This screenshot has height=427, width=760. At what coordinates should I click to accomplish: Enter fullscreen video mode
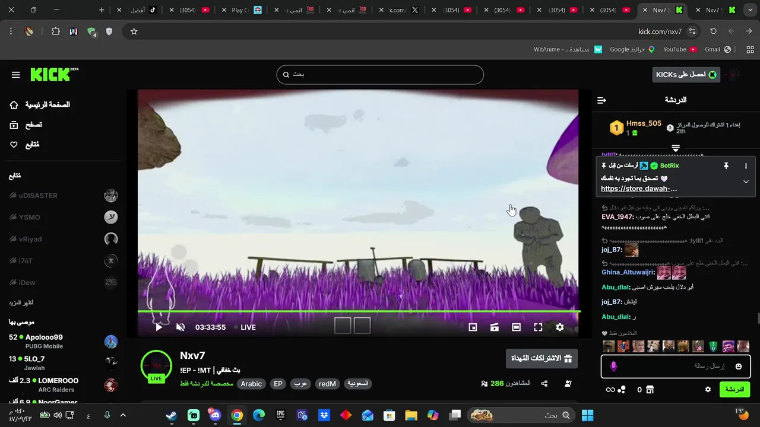click(538, 327)
